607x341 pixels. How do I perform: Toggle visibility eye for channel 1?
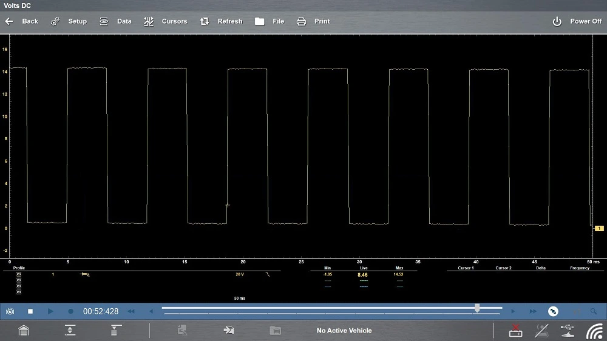18,274
